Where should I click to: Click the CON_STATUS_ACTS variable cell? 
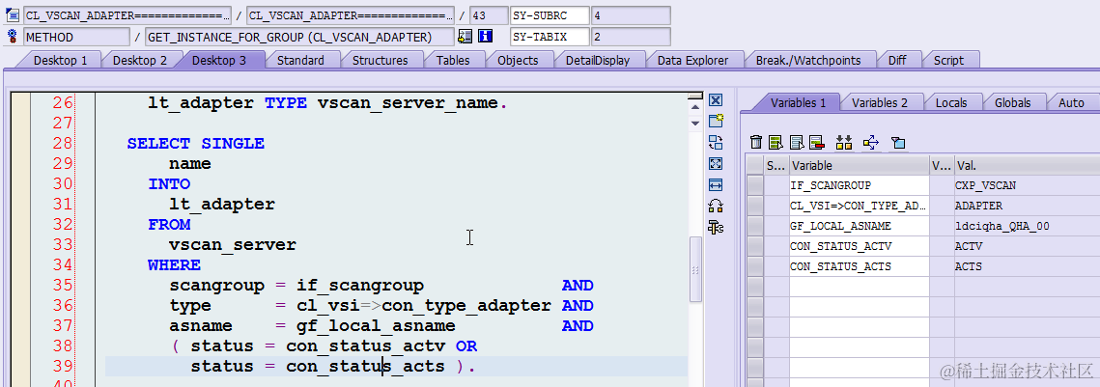pyautogui.click(x=859, y=266)
